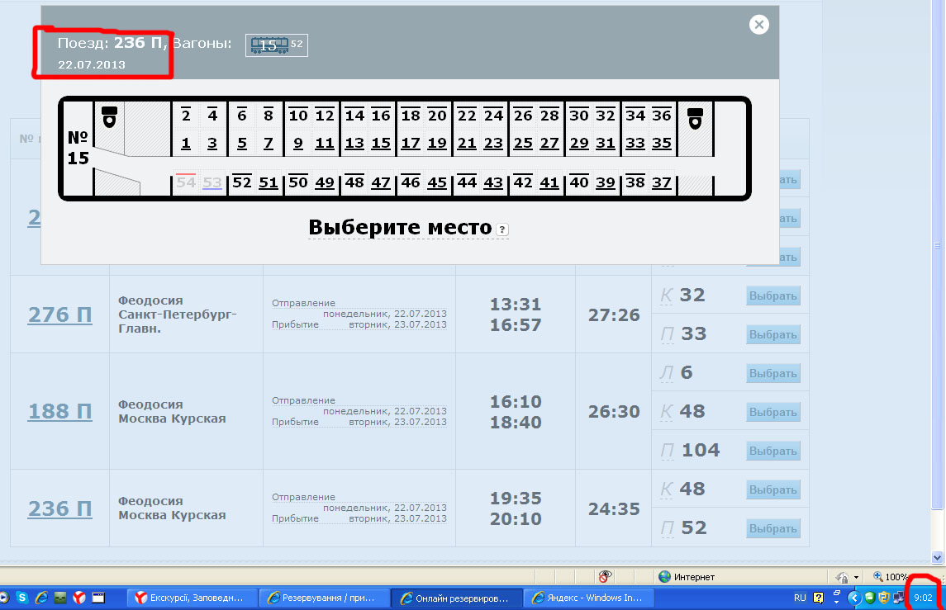946x610 pixels.
Task: Expand hidden system tray icons
Action: tap(855, 597)
